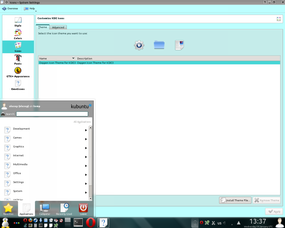Click the us keyboard layout indicator
The image size is (285, 228).
(219, 223)
